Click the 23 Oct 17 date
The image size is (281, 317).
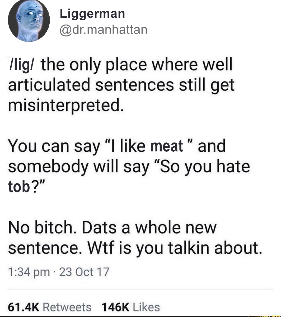click(x=84, y=272)
